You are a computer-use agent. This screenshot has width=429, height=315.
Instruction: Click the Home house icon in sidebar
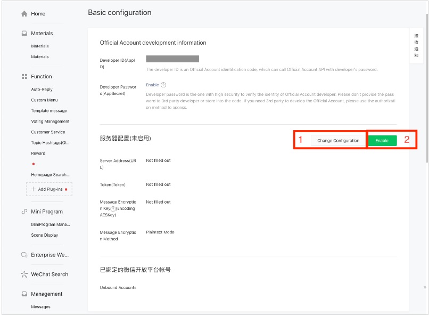click(24, 14)
